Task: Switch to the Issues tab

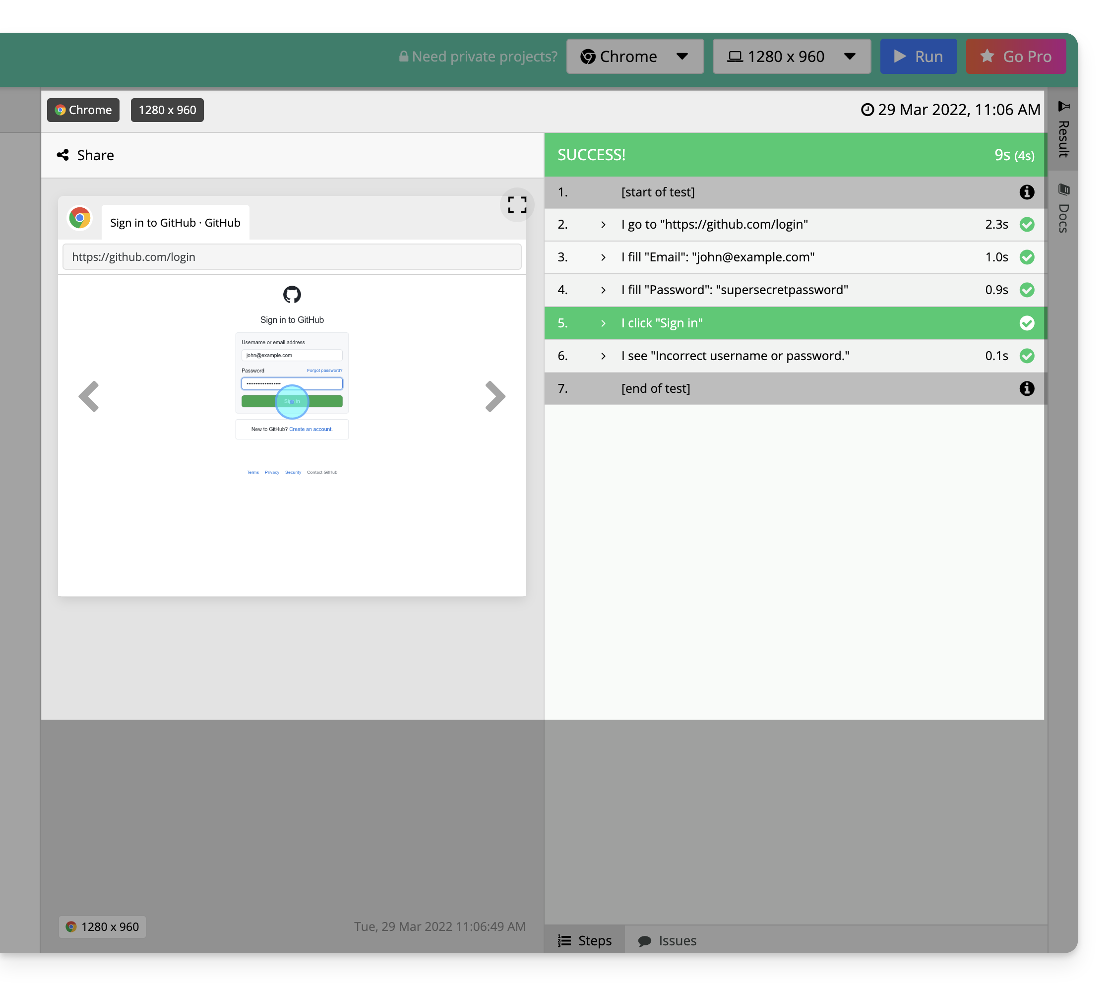Action: pyautogui.click(x=667, y=940)
